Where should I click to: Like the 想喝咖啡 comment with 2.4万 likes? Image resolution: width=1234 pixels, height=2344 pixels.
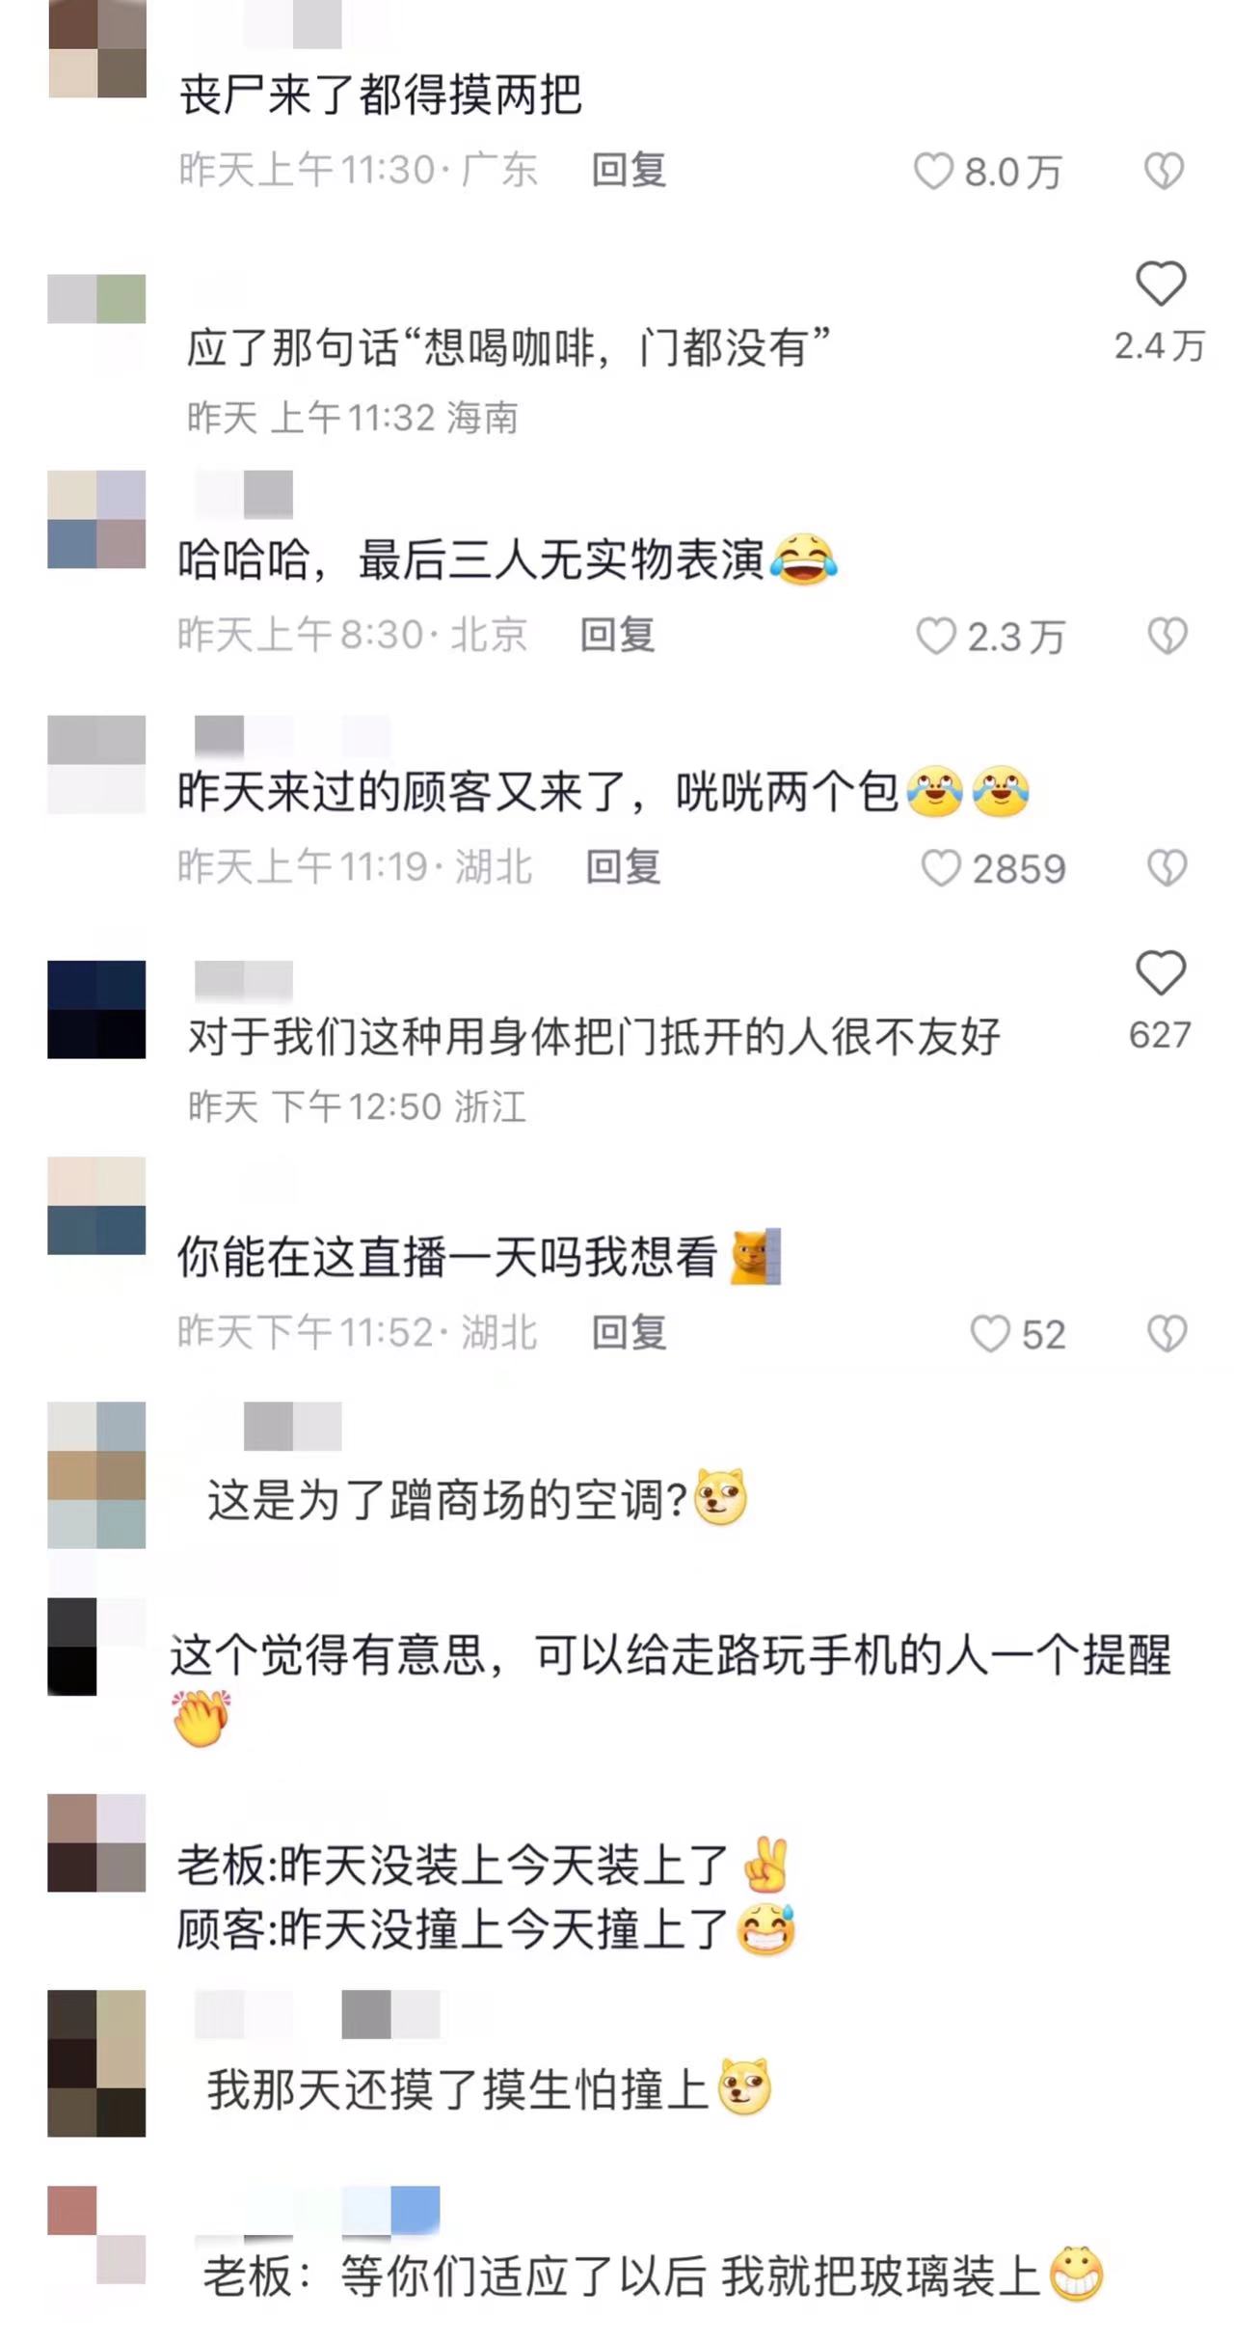(1161, 284)
